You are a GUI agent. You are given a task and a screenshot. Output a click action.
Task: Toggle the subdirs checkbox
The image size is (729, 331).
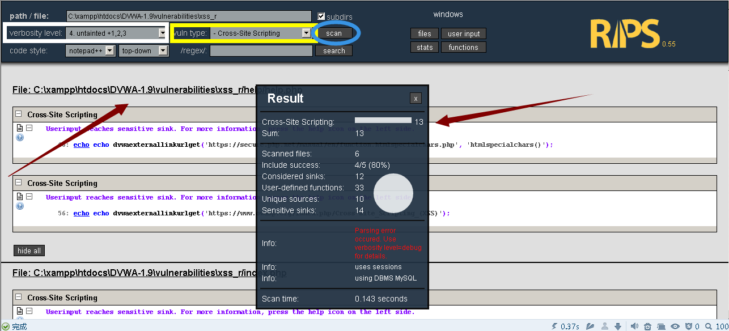[321, 16]
